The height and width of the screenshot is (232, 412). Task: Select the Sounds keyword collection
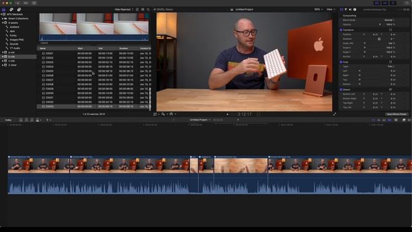click(14, 44)
